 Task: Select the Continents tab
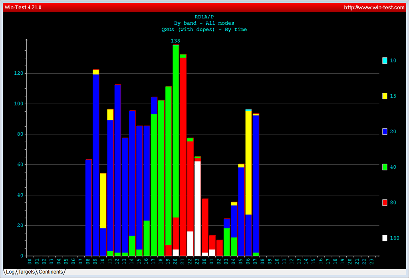click(51, 272)
